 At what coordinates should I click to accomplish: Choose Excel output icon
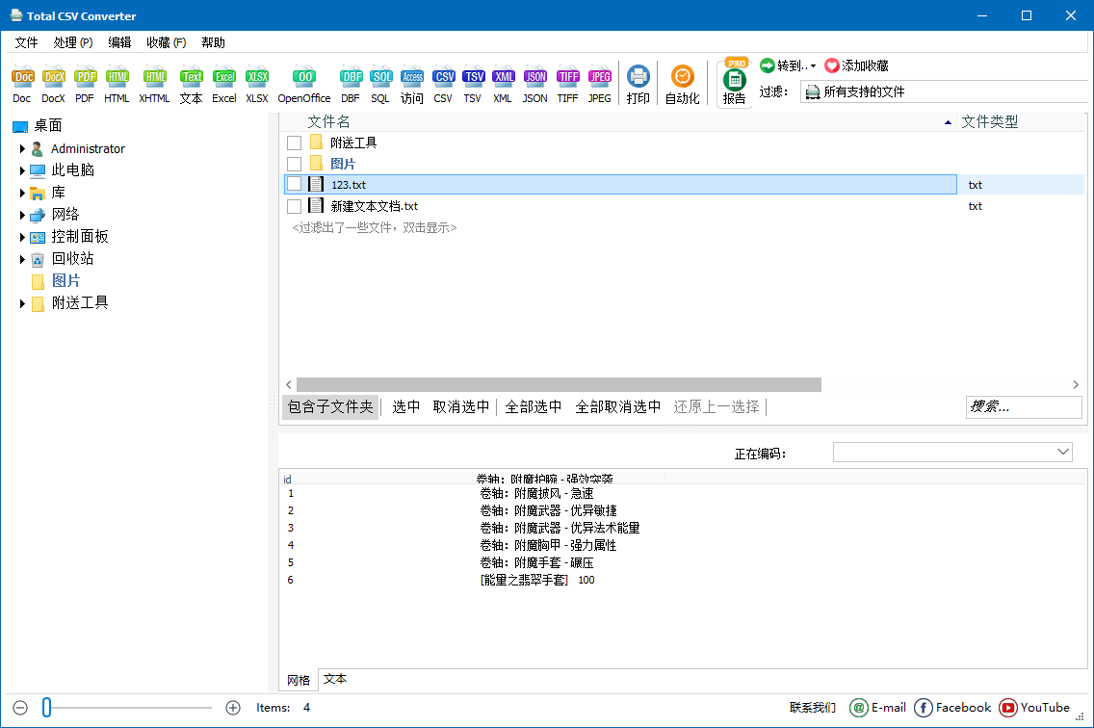[x=224, y=85]
